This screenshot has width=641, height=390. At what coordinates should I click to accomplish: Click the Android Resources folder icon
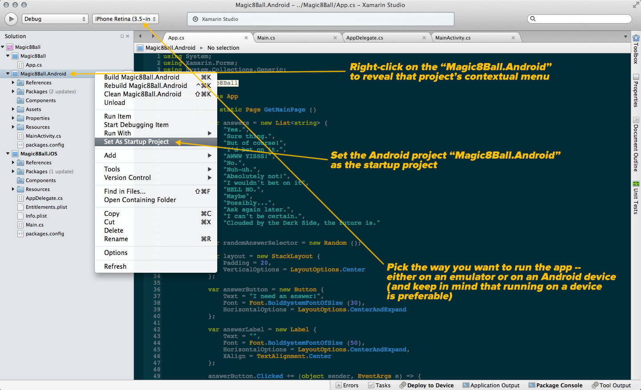pos(20,127)
